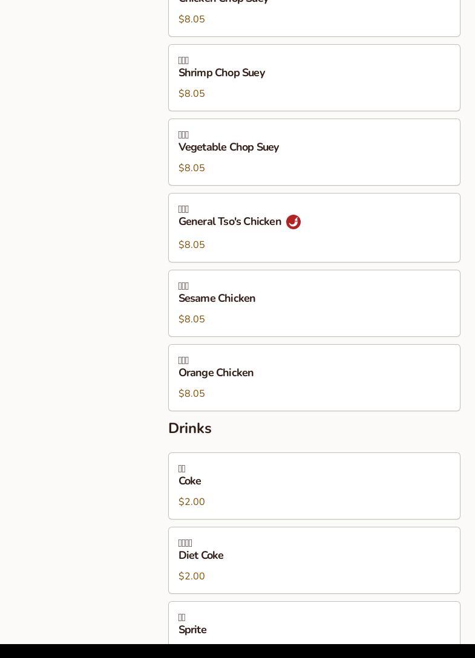This screenshot has width=475, height=658.
Task: Click the Orange Chicken $8.05 price
Action: (x=191, y=394)
